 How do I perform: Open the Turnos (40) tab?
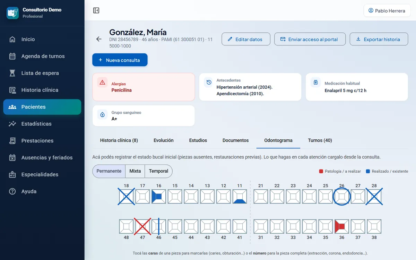click(x=320, y=140)
